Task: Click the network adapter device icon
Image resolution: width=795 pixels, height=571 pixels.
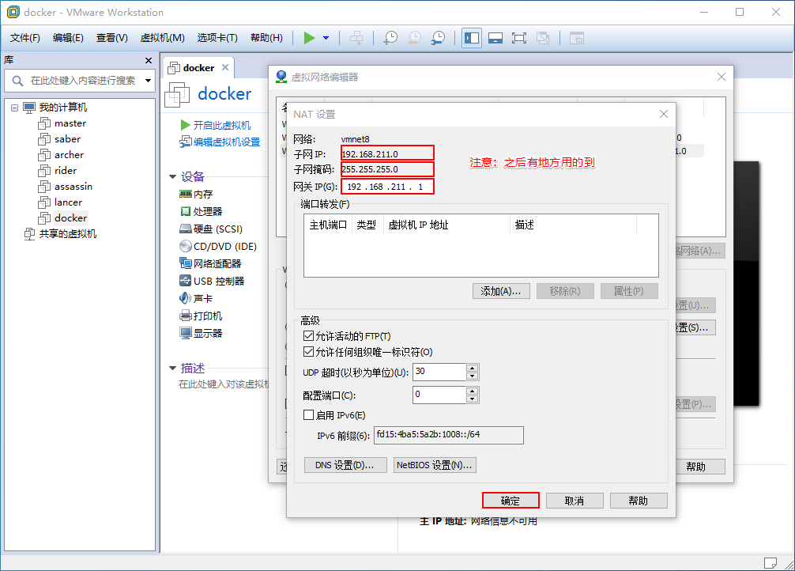Action: coord(186,263)
